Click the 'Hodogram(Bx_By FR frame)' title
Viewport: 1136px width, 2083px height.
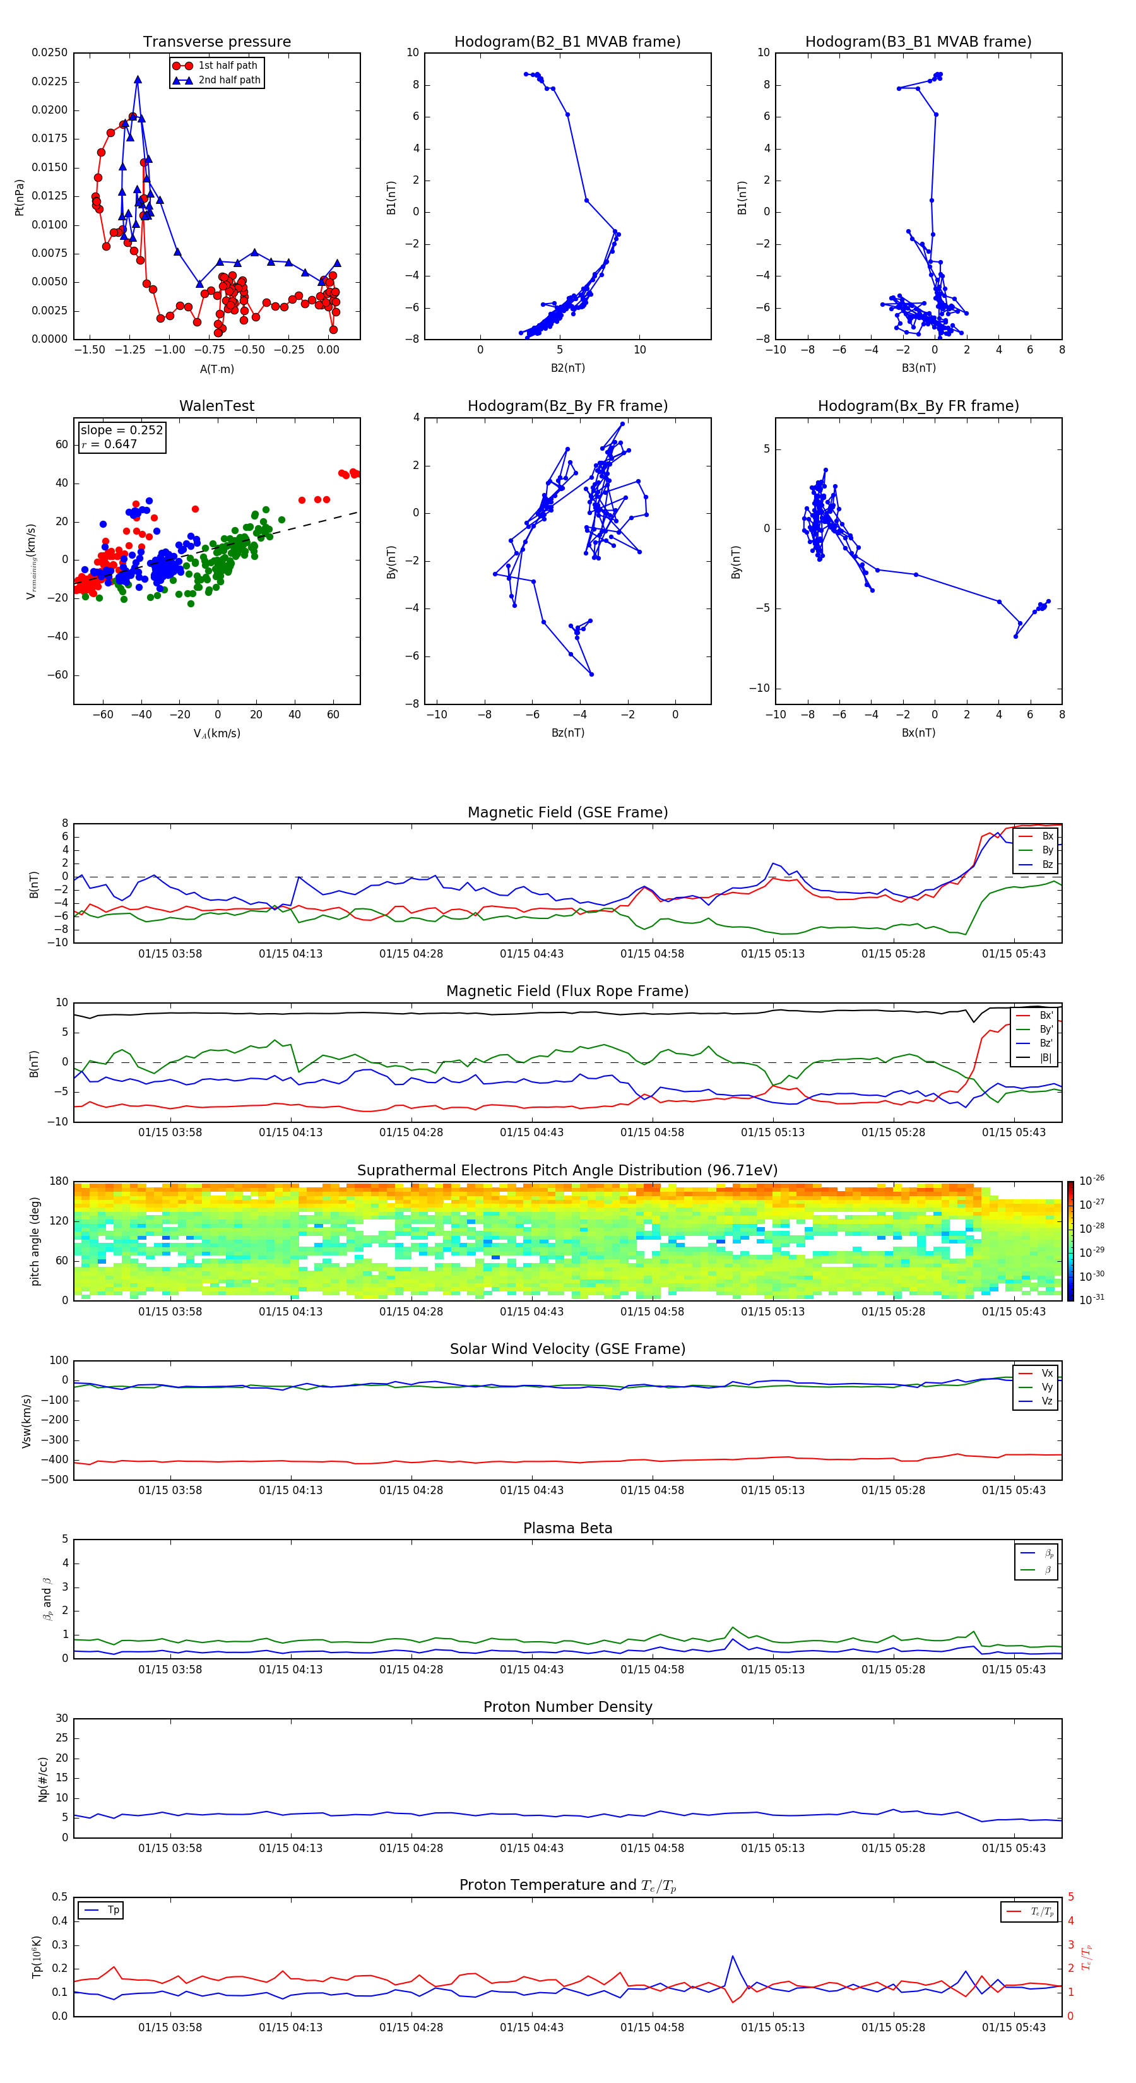pyautogui.click(x=918, y=406)
